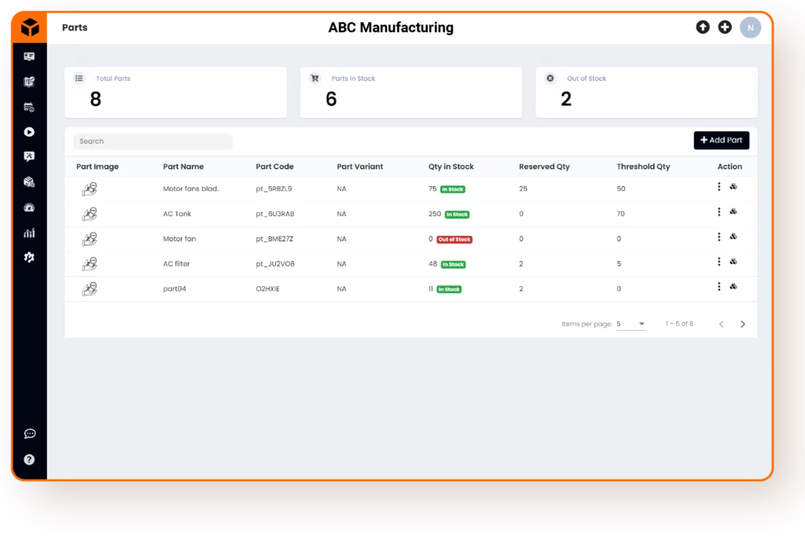This screenshot has width=805, height=540.
Task: Click the upload arrow icon in header
Action: click(x=703, y=28)
